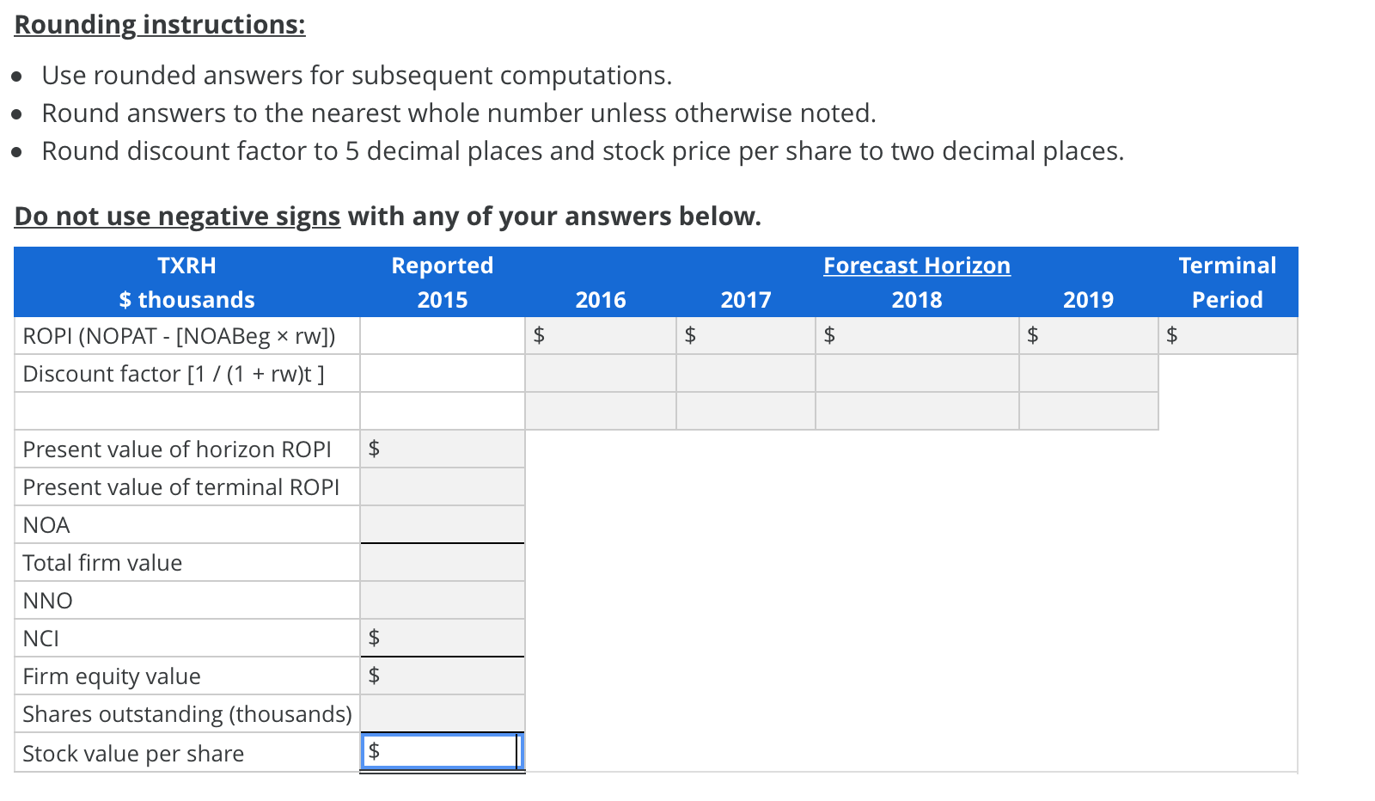Click the 'Present value of horizon ROPI' label
1375x801 pixels.
[177, 449]
